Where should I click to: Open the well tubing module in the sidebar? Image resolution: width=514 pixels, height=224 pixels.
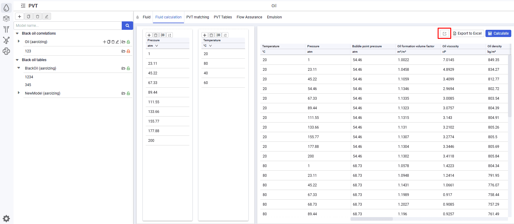(6, 29)
